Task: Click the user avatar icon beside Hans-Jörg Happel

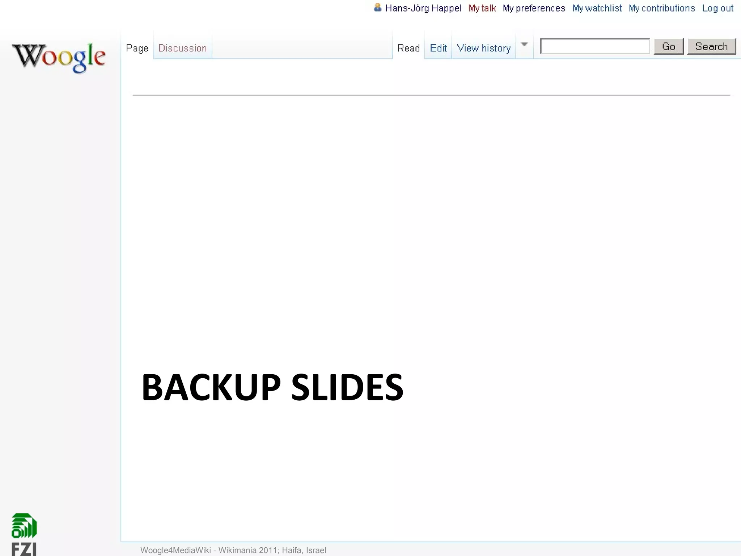Action: point(377,8)
